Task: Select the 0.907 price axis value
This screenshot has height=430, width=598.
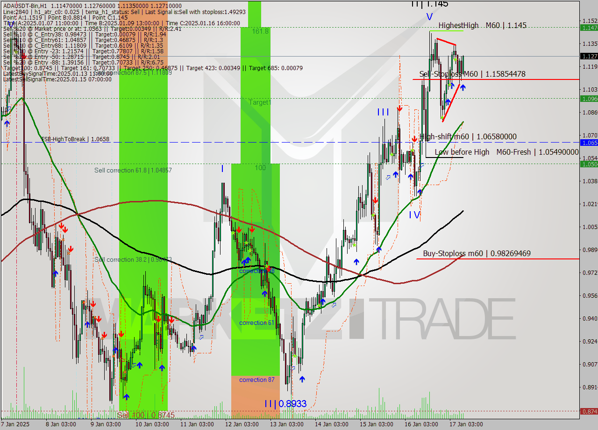Action: point(590,364)
